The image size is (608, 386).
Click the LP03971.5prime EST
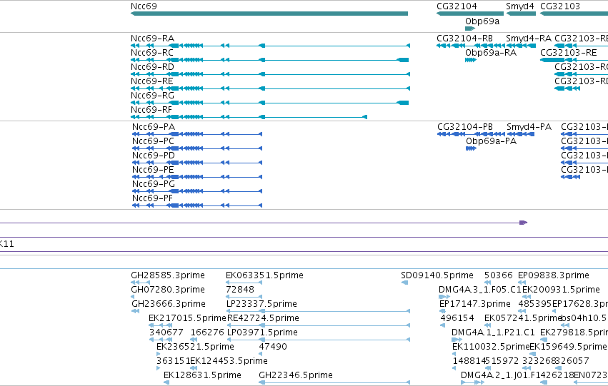click(x=319, y=340)
